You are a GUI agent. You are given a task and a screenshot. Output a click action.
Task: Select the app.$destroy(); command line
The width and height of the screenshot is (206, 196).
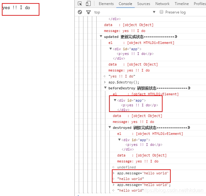tap(123, 82)
